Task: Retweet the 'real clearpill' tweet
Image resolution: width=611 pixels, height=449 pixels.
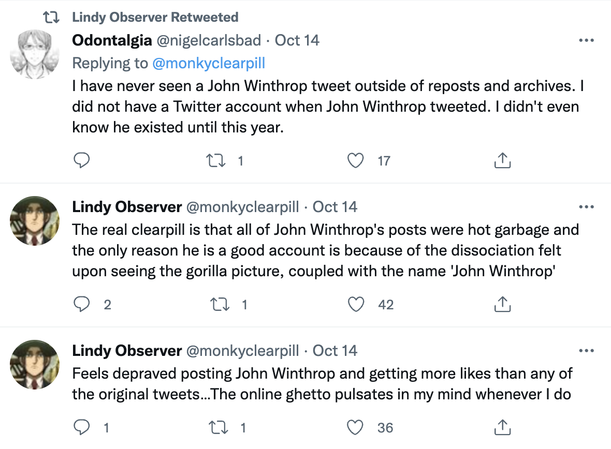Action: [220, 304]
